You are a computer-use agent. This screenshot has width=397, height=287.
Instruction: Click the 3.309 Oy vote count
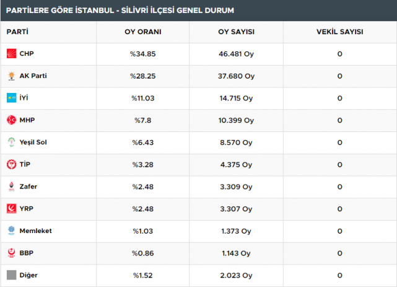236,187
